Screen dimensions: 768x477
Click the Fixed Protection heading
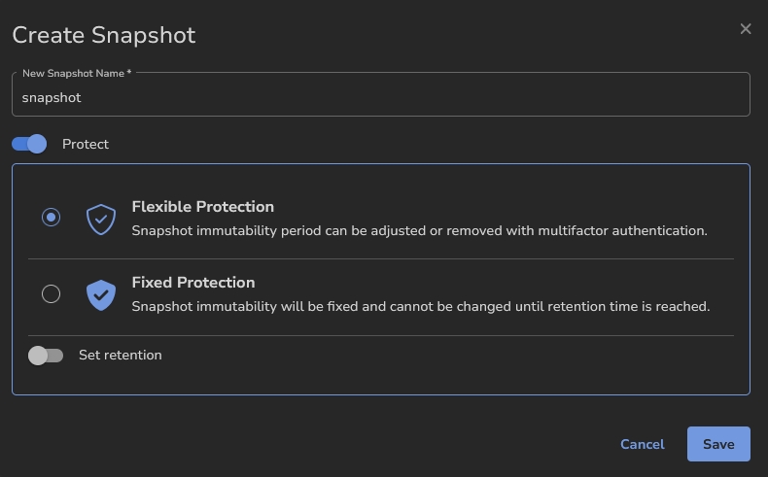(192, 283)
